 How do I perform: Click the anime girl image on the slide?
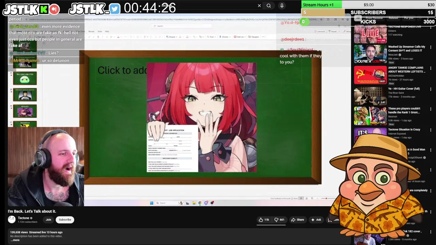coord(202,117)
